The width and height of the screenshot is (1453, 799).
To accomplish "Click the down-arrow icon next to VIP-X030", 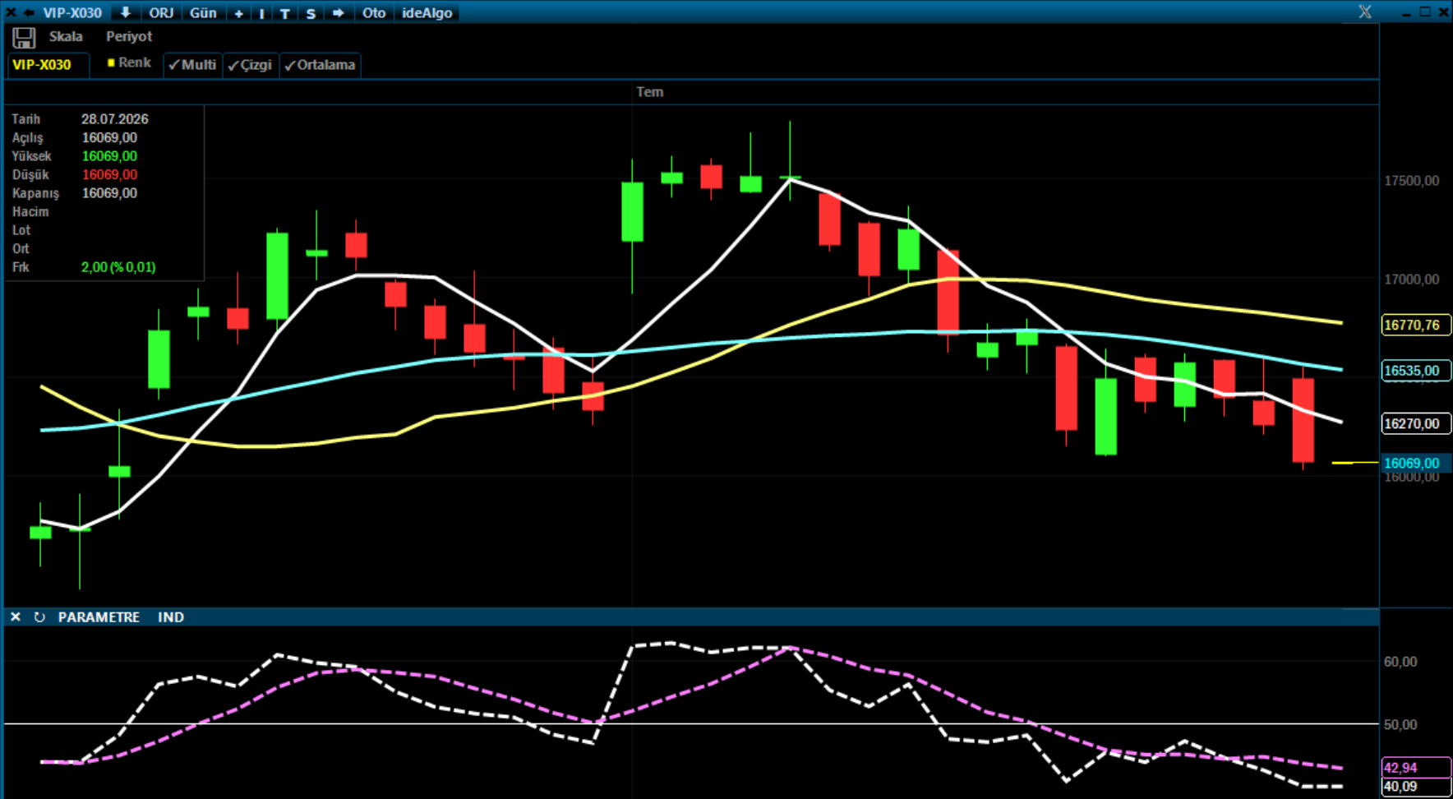I will pos(126,12).
